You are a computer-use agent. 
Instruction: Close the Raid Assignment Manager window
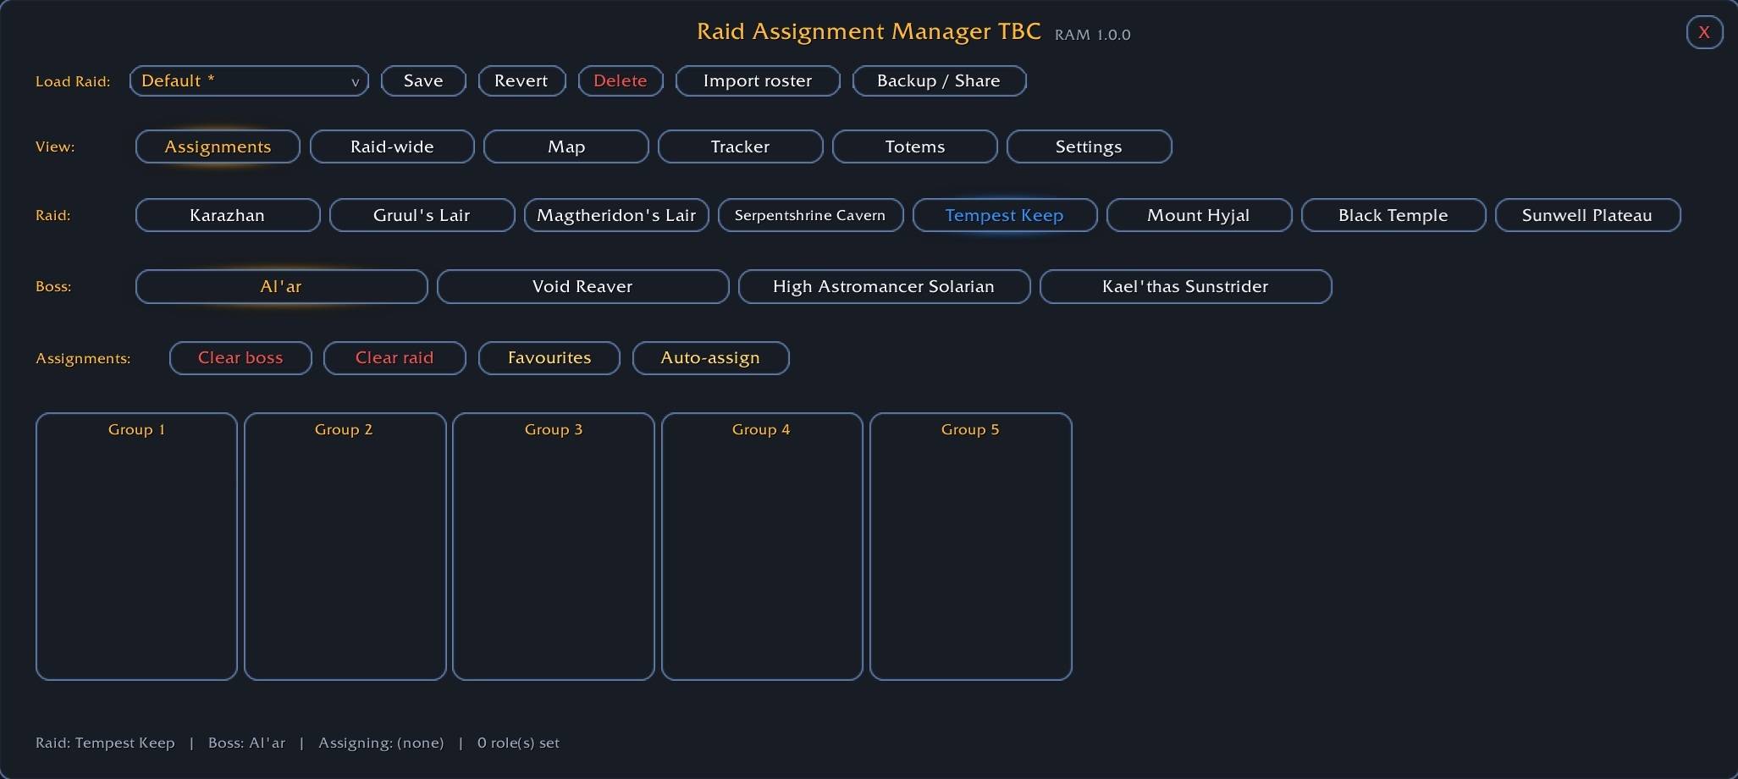tap(1704, 32)
